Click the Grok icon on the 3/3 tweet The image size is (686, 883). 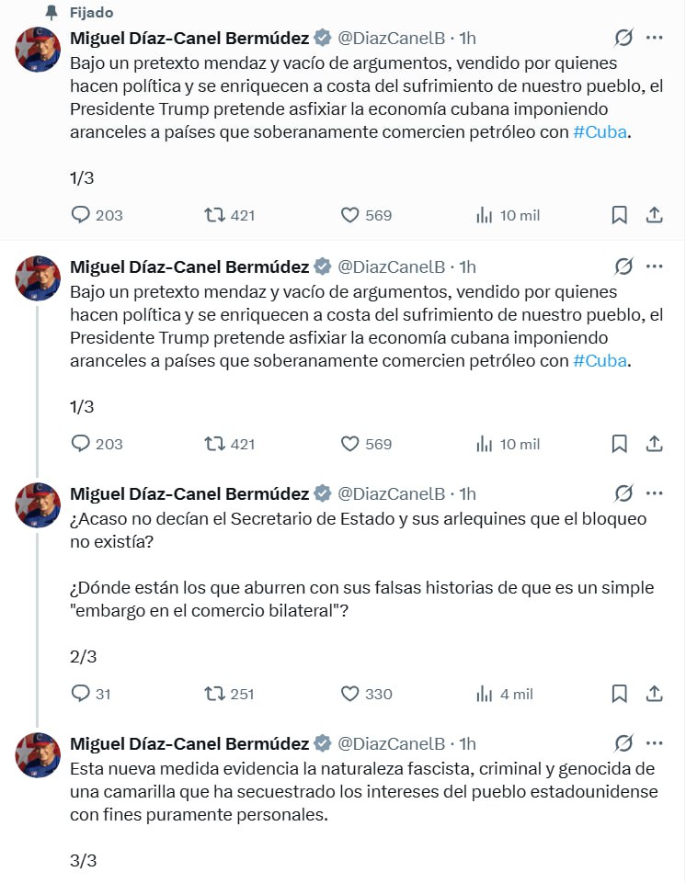(623, 742)
